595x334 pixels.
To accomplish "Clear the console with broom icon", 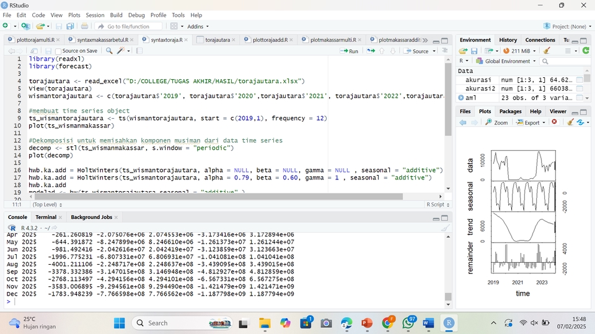I will (445, 228).
